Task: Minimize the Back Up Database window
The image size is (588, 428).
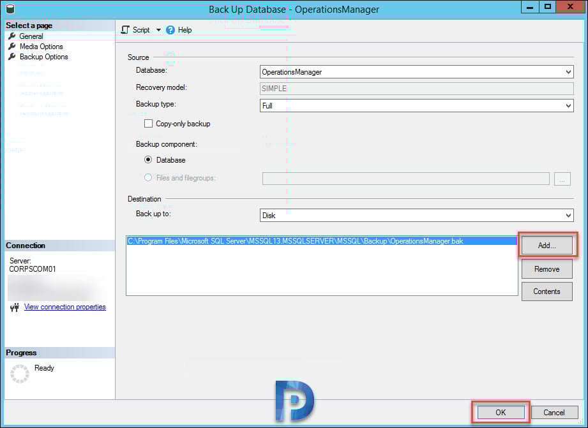Action: [x=530, y=7]
